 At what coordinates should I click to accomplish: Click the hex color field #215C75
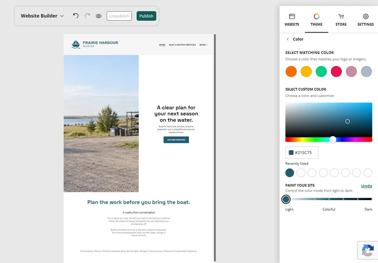[302, 153]
